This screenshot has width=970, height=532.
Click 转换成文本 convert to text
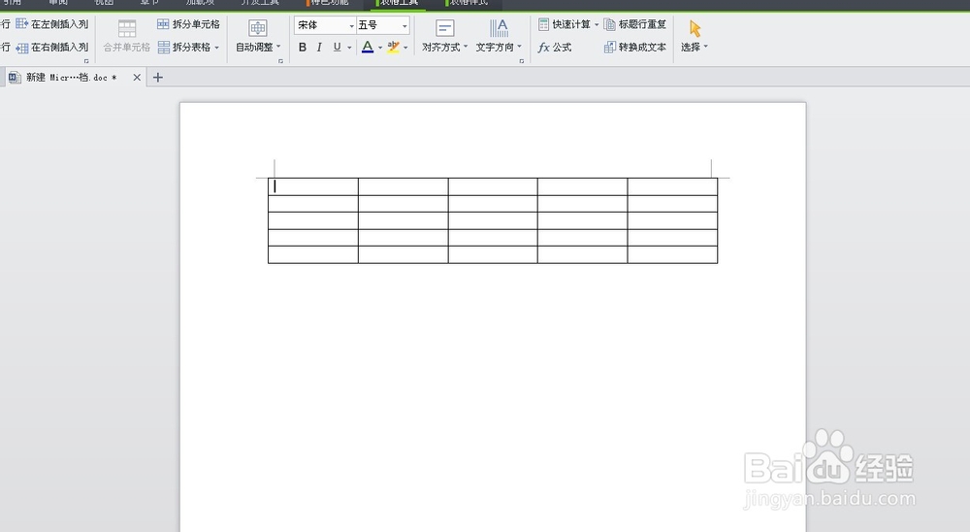[x=635, y=47]
